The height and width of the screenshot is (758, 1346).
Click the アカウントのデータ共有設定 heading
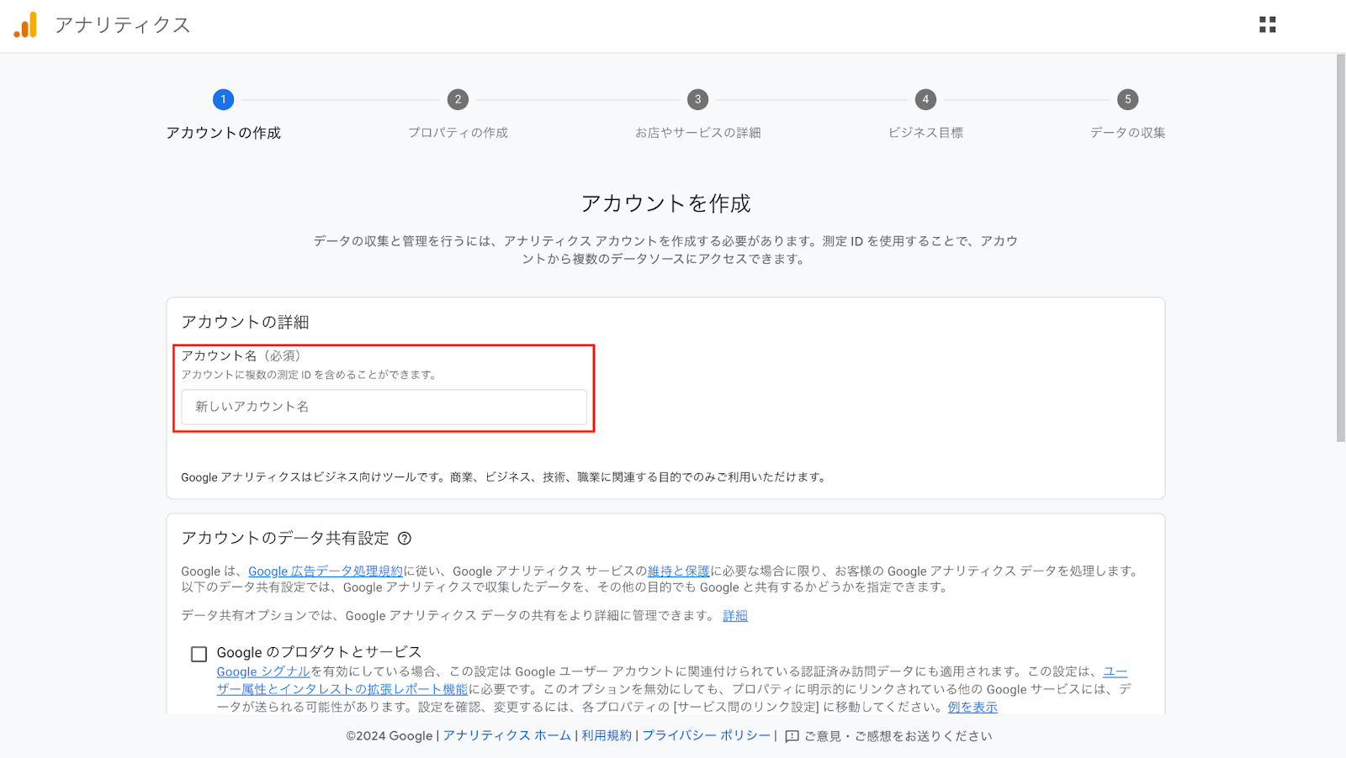[285, 539]
